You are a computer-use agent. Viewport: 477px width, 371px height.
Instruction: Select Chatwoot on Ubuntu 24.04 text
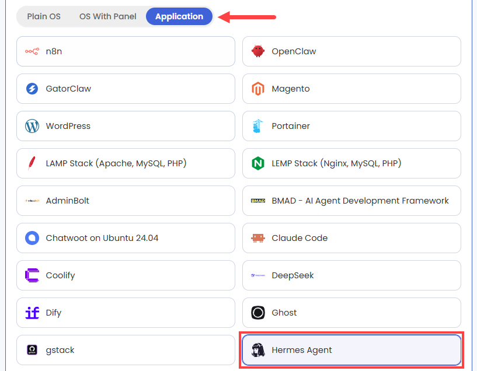point(102,238)
